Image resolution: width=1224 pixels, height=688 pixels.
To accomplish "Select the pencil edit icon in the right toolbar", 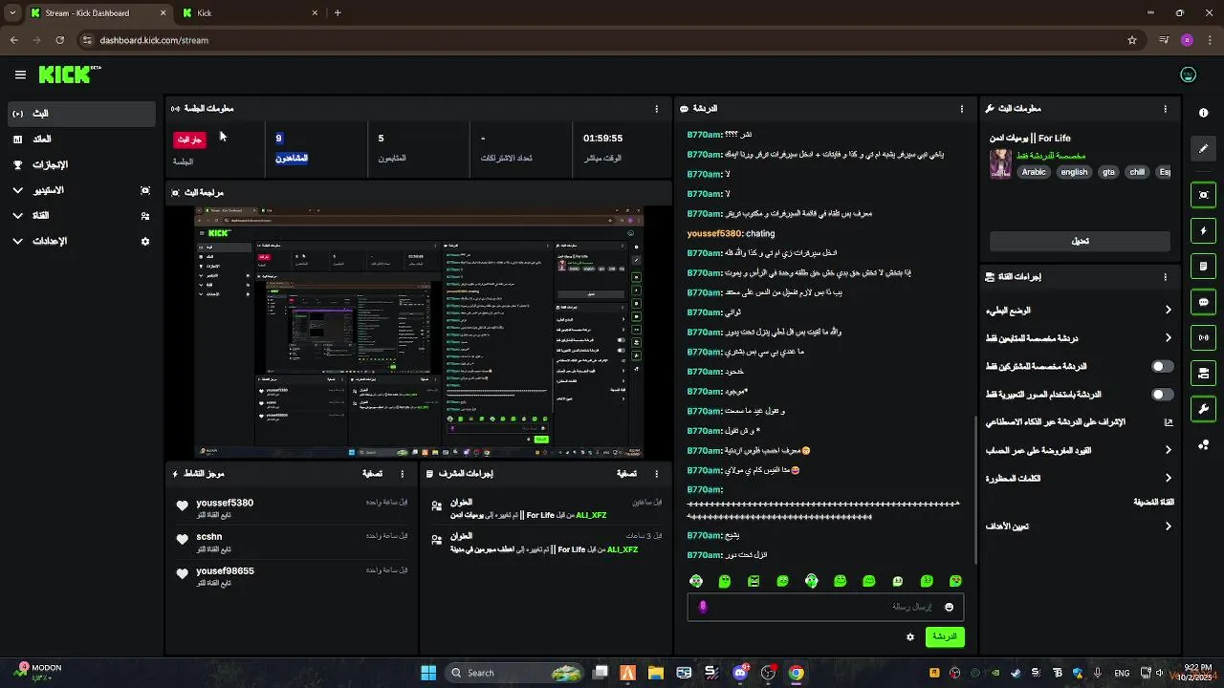I will tap(1203, 149).
